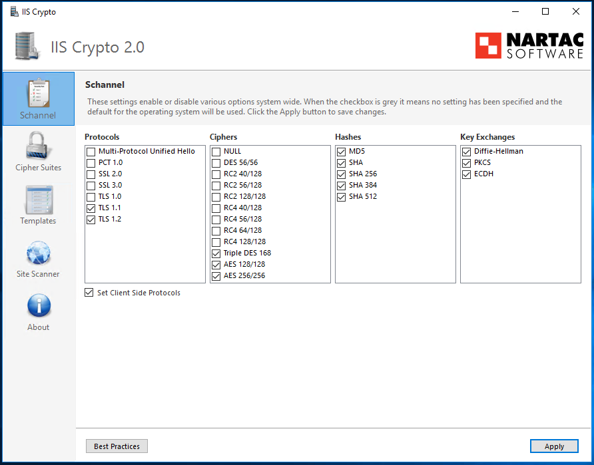Click Apply to save changes
Viewport: 594px width, 465px height.
coord(554,446)
